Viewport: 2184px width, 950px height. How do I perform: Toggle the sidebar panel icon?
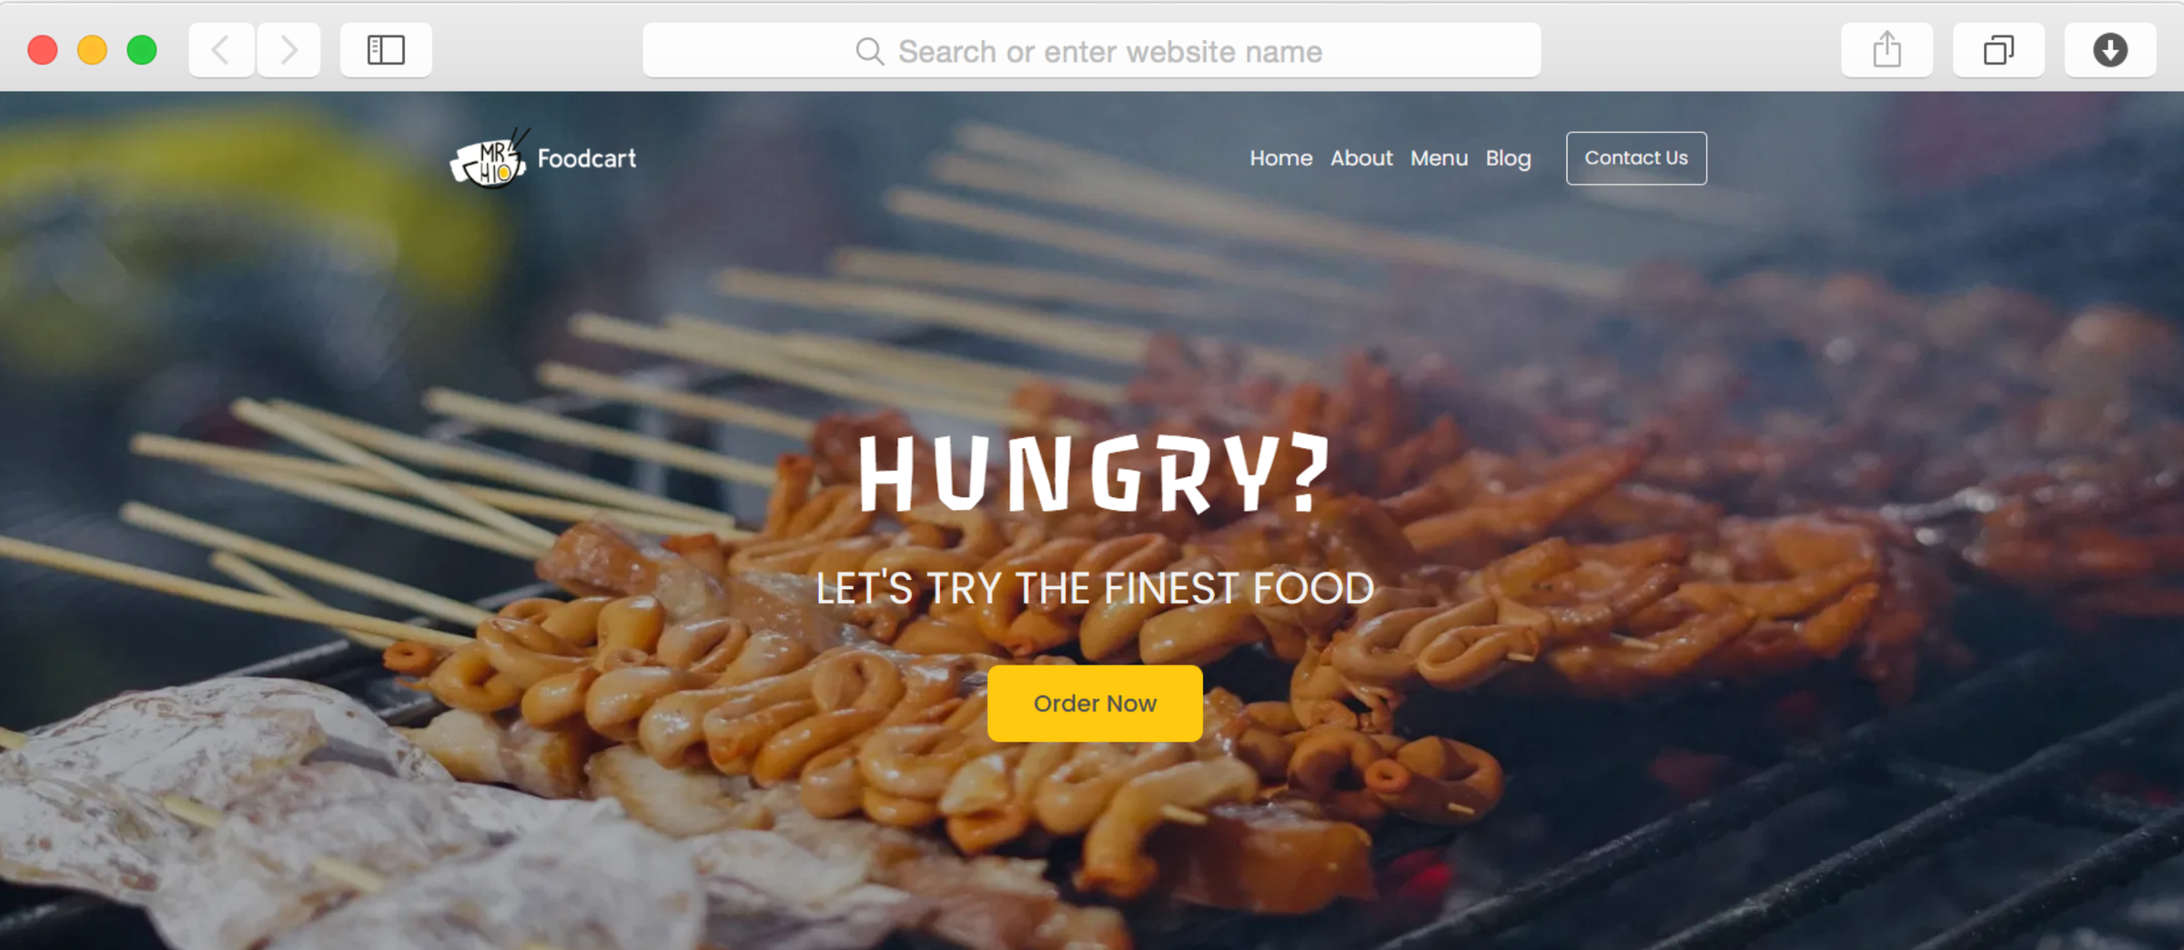pyautogui.click(x=386, y=50)
